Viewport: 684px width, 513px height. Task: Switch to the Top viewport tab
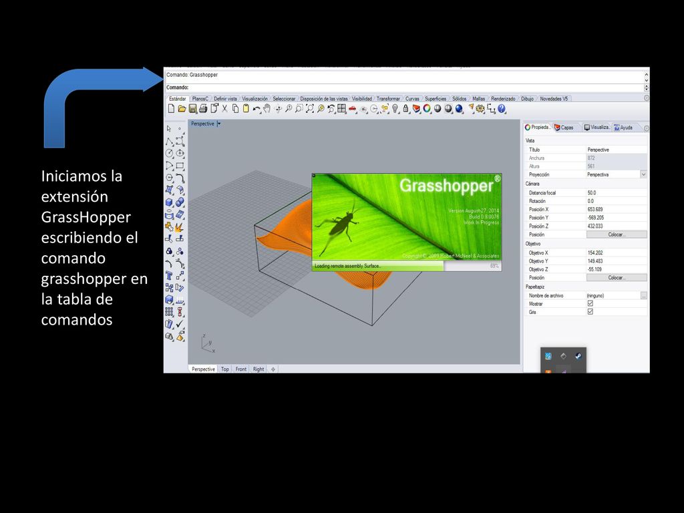[x=224, y=369]
